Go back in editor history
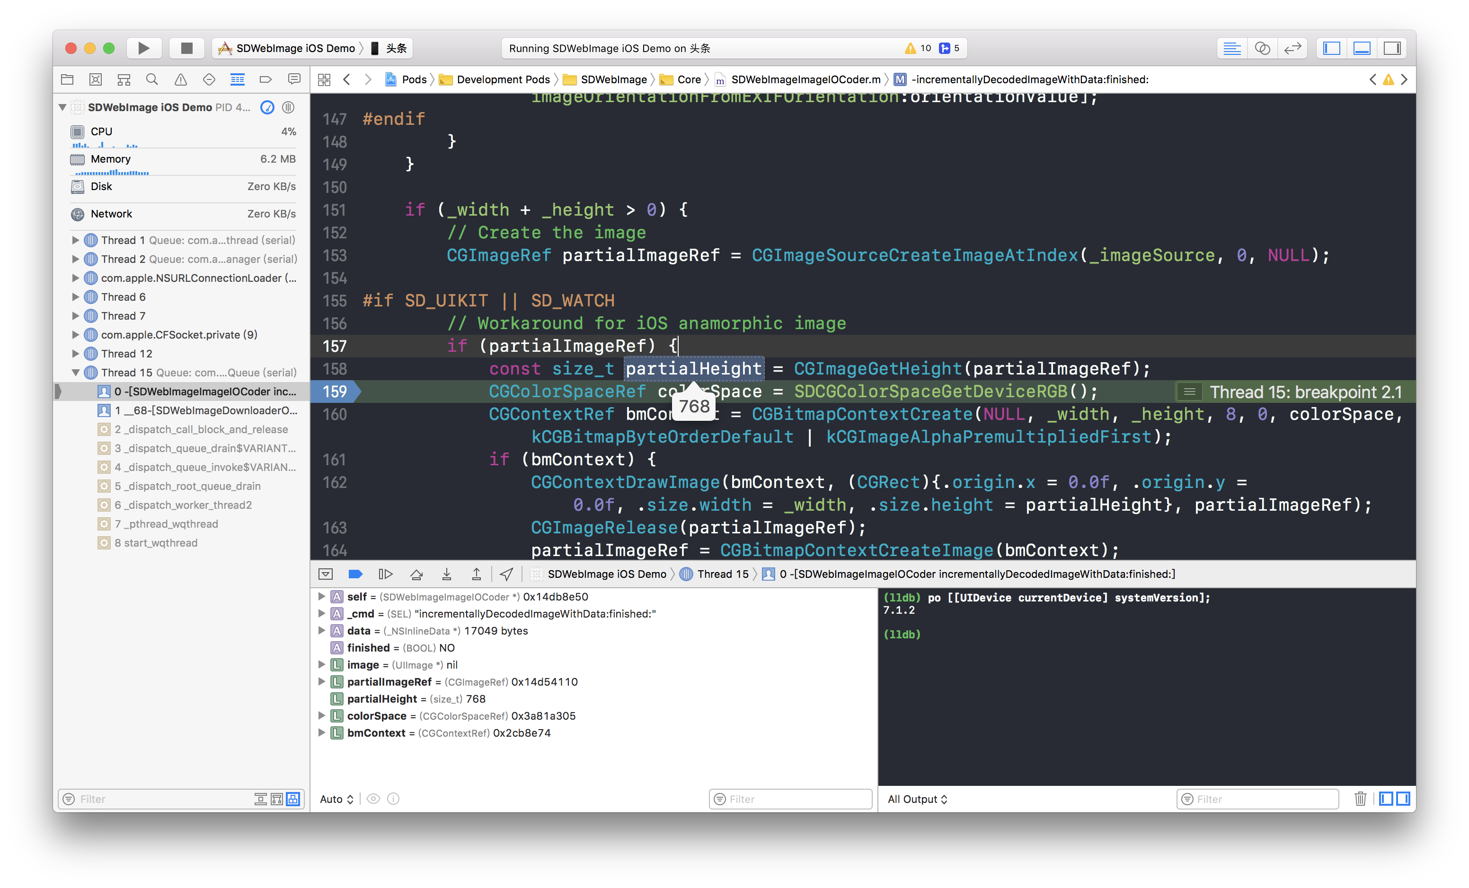1469x888 pixels. coord(347,79)
